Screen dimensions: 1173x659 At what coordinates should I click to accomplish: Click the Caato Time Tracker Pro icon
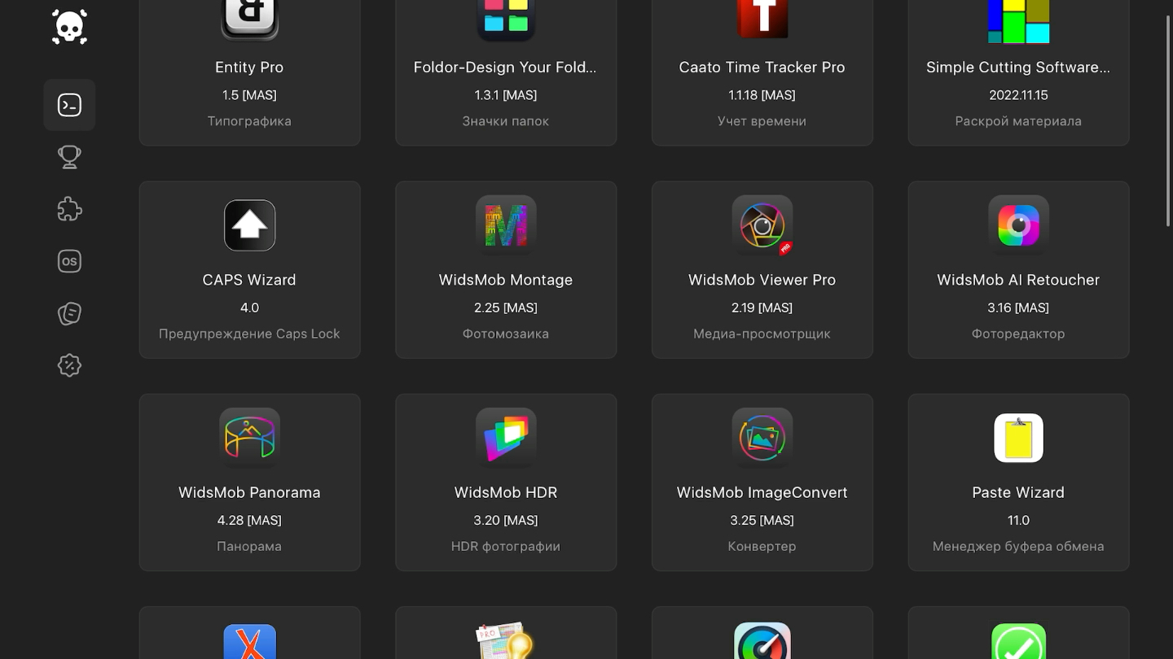(x=762, y=18)
